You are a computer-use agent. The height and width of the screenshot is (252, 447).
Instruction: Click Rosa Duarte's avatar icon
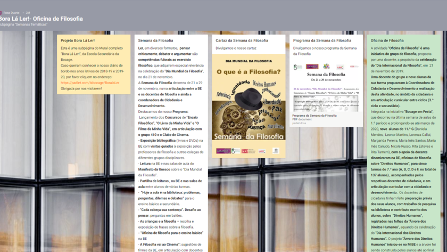pos(1,12)
